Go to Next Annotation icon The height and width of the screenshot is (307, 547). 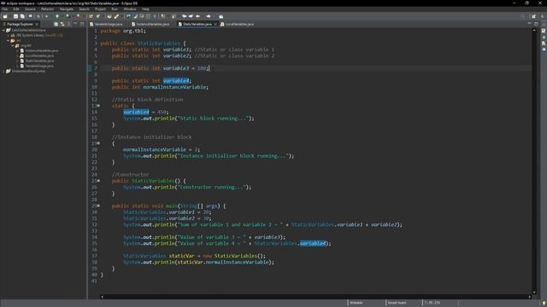163,16
